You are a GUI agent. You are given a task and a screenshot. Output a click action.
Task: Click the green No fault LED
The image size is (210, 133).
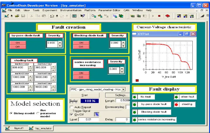[134, 97]
